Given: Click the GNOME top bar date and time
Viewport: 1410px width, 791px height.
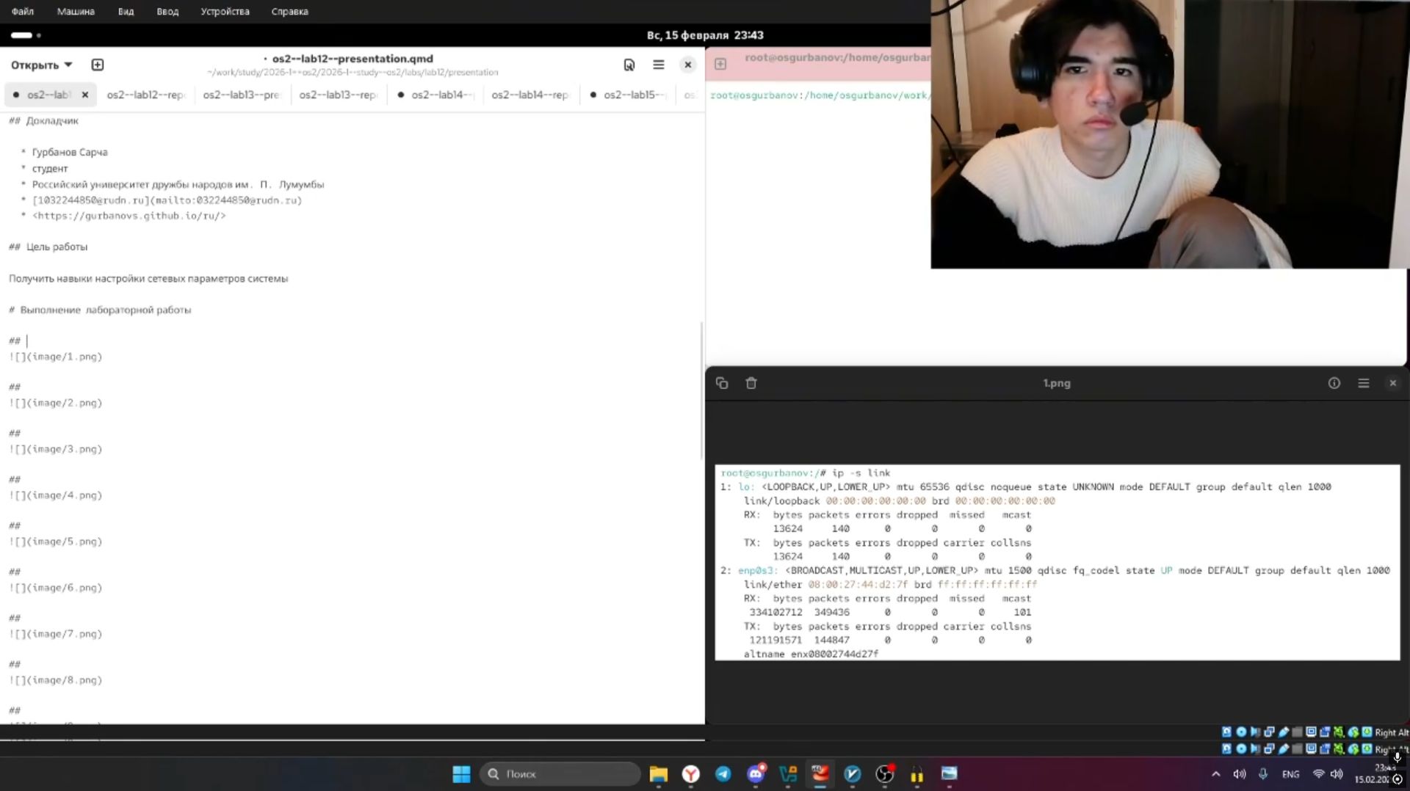Looking at the screenshot, I should [705, 35].
